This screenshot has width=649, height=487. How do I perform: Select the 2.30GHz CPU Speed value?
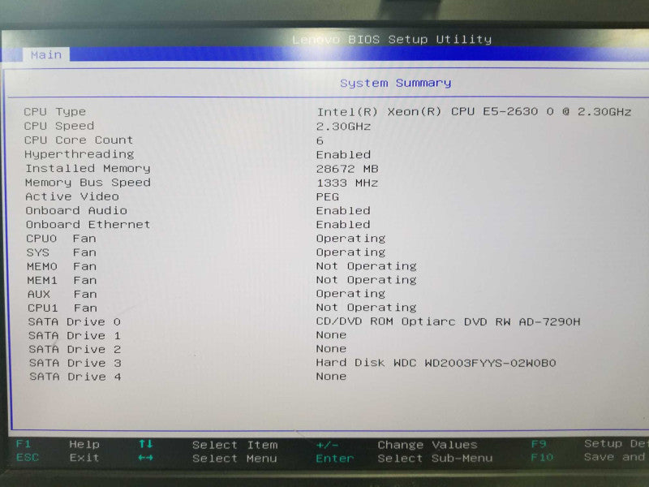[343, 127]
